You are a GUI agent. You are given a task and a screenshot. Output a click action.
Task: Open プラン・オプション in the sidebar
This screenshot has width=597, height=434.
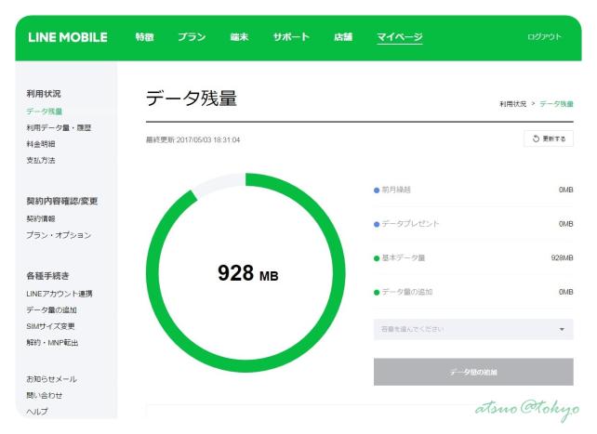pos(59,235)
